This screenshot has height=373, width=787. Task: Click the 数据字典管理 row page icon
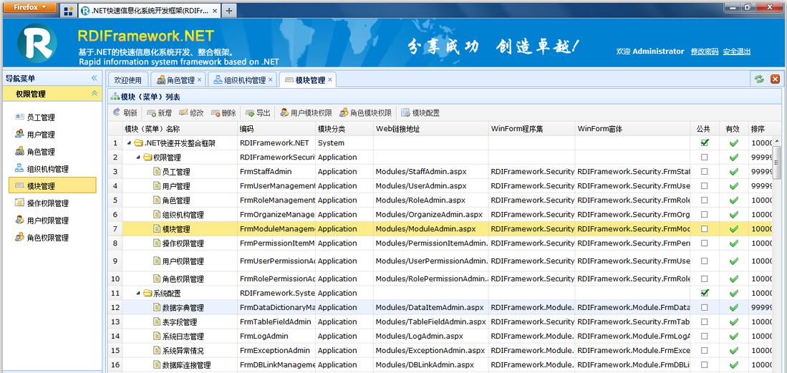tap(157, 307)
